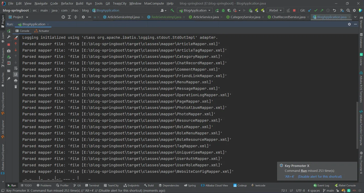This screenshot has width=364, height=193.
Task: Click Disable alert for this shortcut link
Action: [320, 176]
